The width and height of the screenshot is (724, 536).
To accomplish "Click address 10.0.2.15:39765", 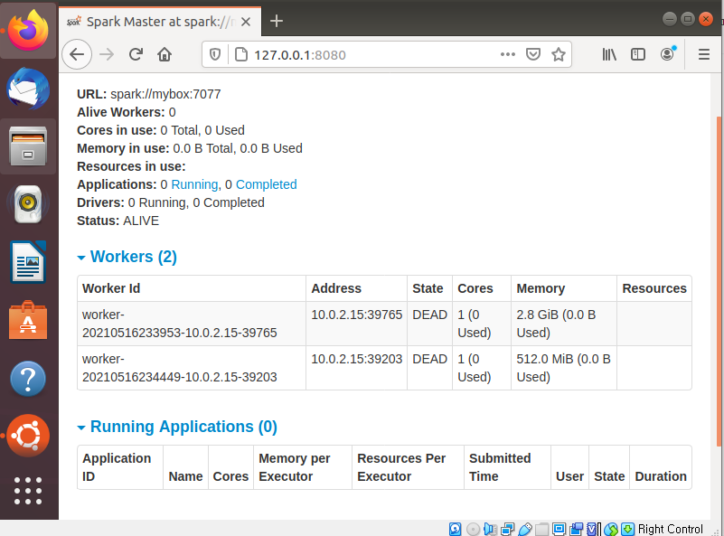I will coord(356,315).
